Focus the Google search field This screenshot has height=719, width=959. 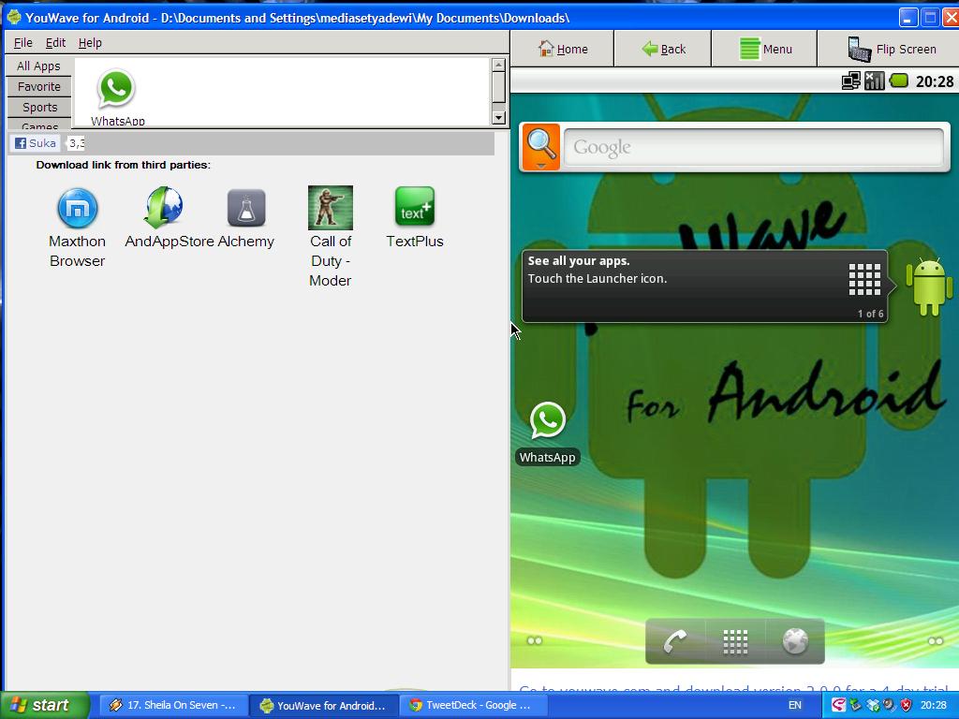[754, 147]
